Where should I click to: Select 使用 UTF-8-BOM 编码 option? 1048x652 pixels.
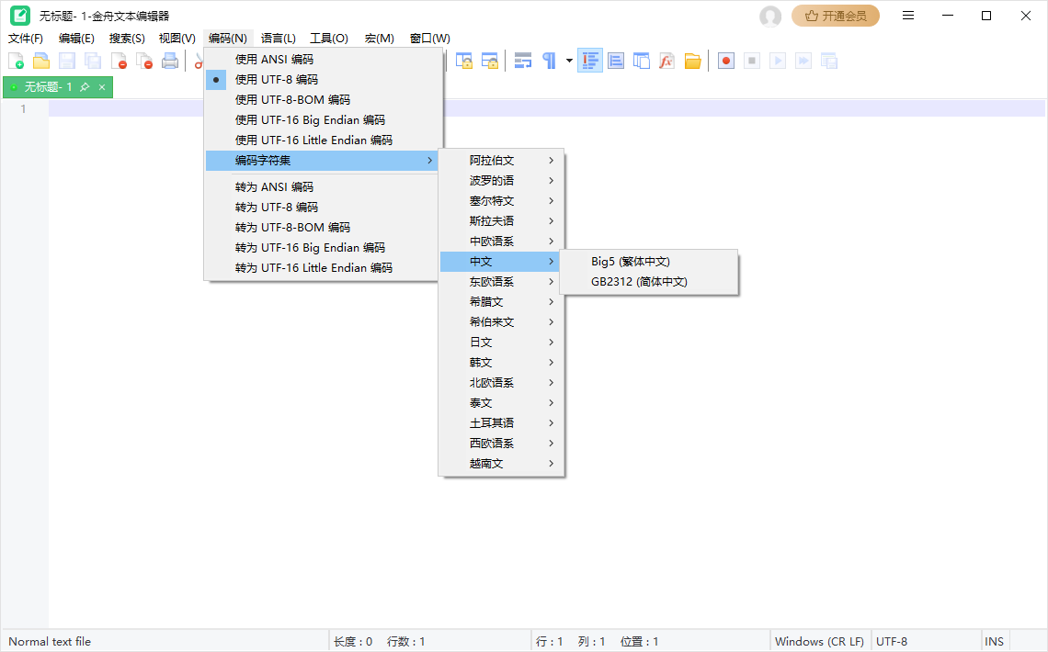point(322,99)
